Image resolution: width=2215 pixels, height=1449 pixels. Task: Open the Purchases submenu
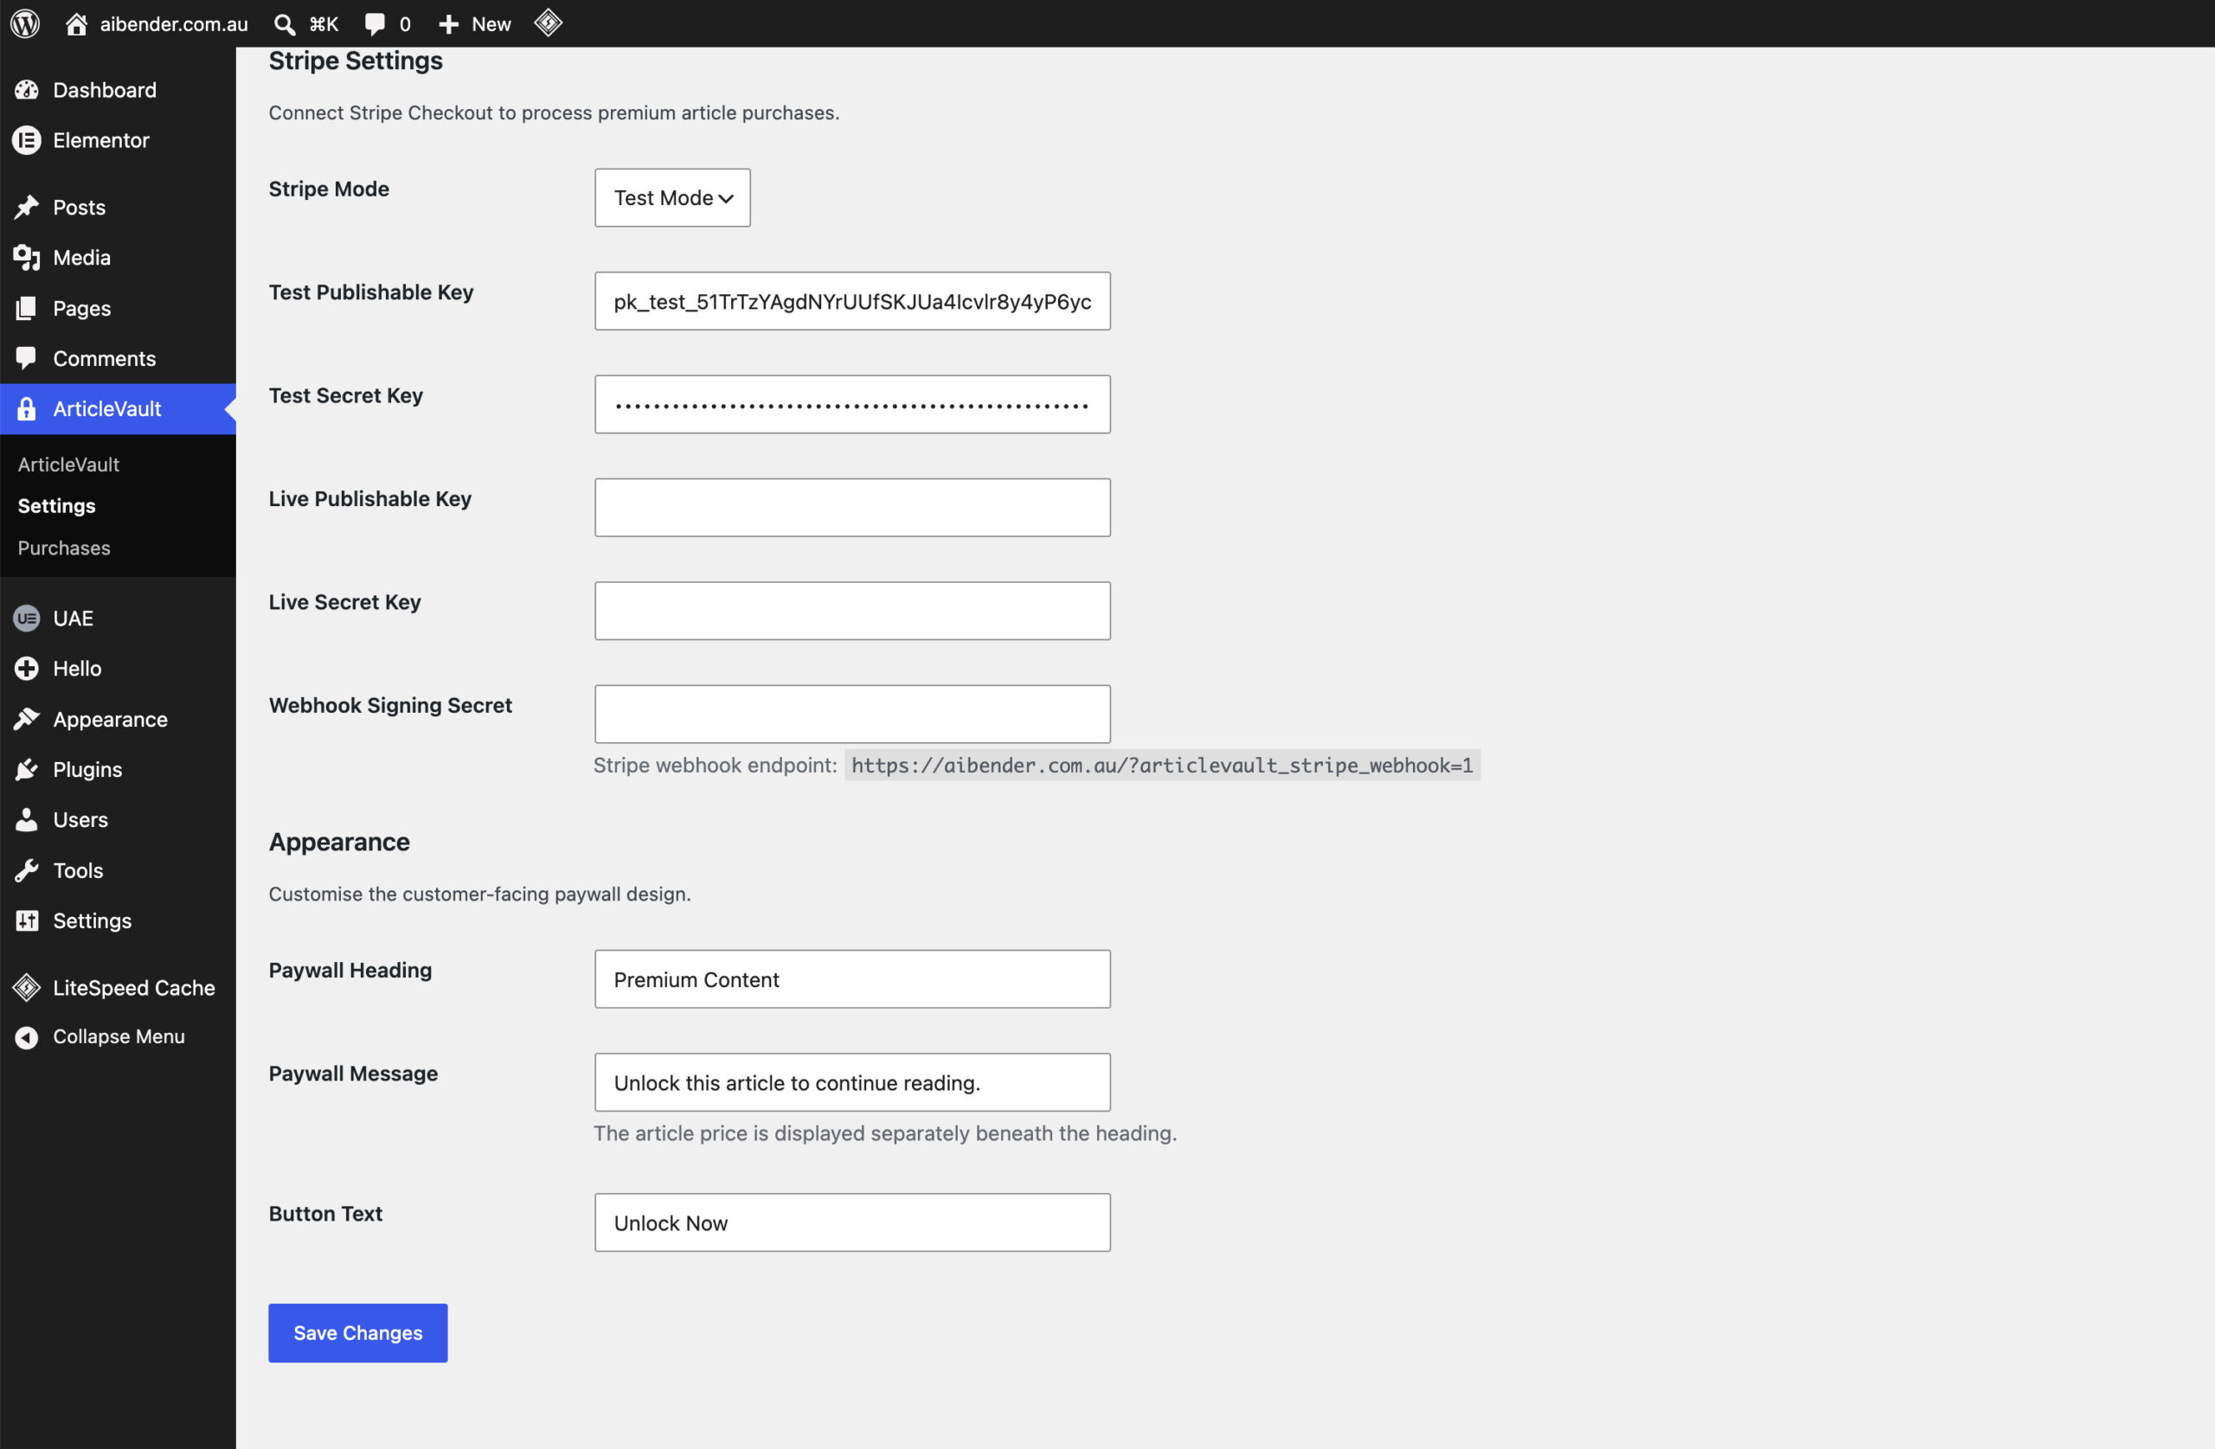[x=64, y=548]
